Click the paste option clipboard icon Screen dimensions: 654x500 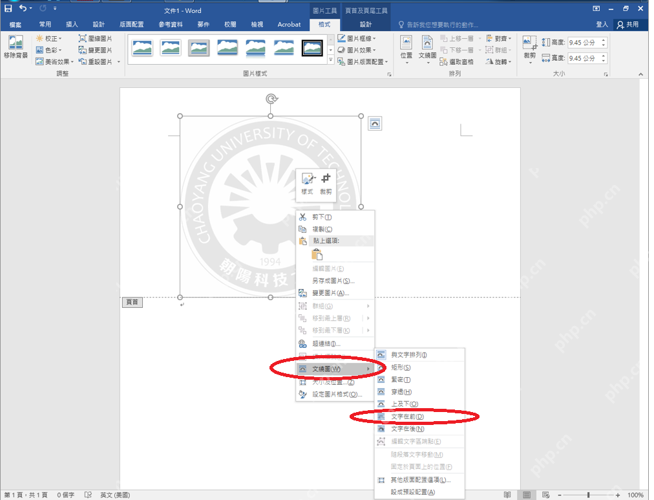coord(317,254)
